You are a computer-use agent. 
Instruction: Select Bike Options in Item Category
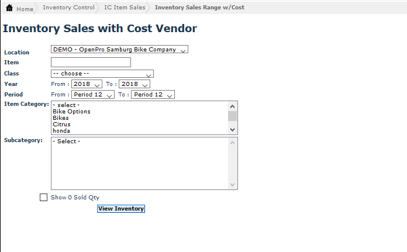(71, 112)
